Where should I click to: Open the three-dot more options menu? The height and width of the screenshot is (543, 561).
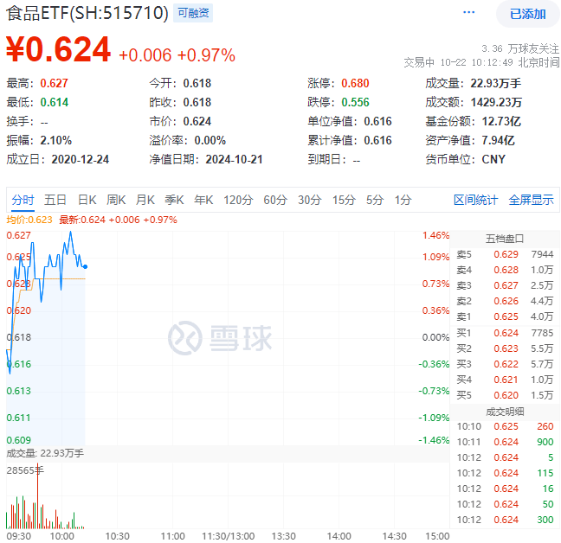click(x=469, y=13)
